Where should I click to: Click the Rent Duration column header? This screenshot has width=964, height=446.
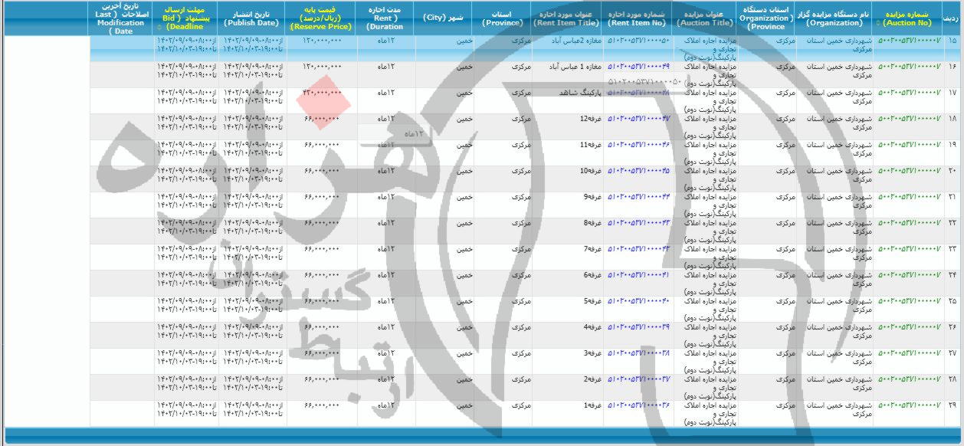(x=385, y=18)
